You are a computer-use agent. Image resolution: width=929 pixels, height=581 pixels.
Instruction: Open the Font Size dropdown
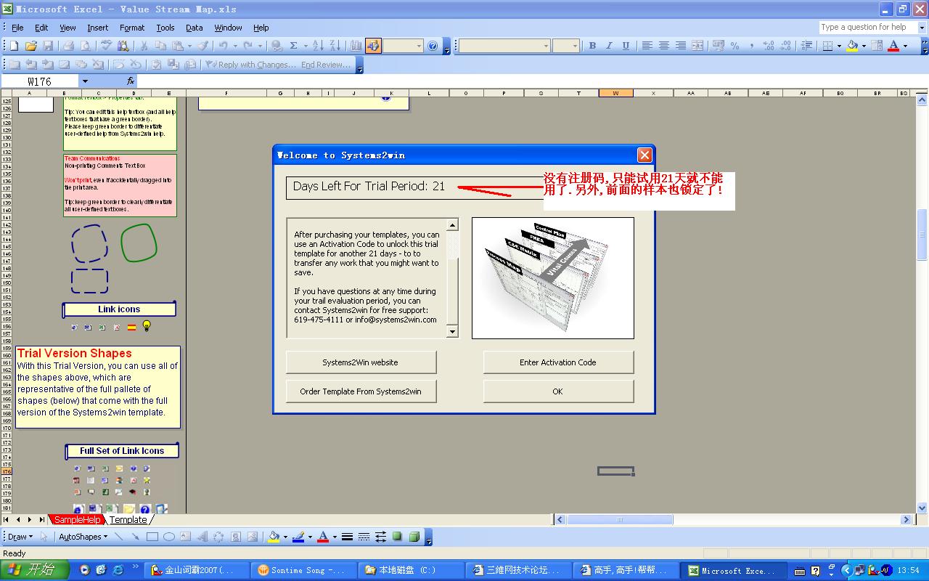[575, 46]
